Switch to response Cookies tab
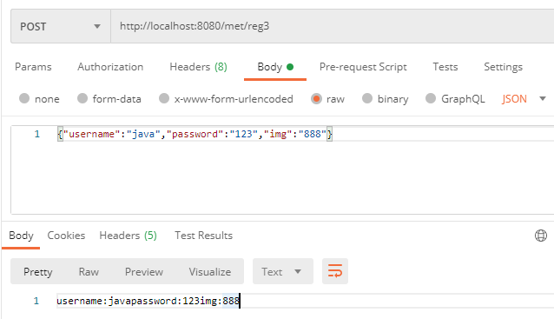 point(66,236)
